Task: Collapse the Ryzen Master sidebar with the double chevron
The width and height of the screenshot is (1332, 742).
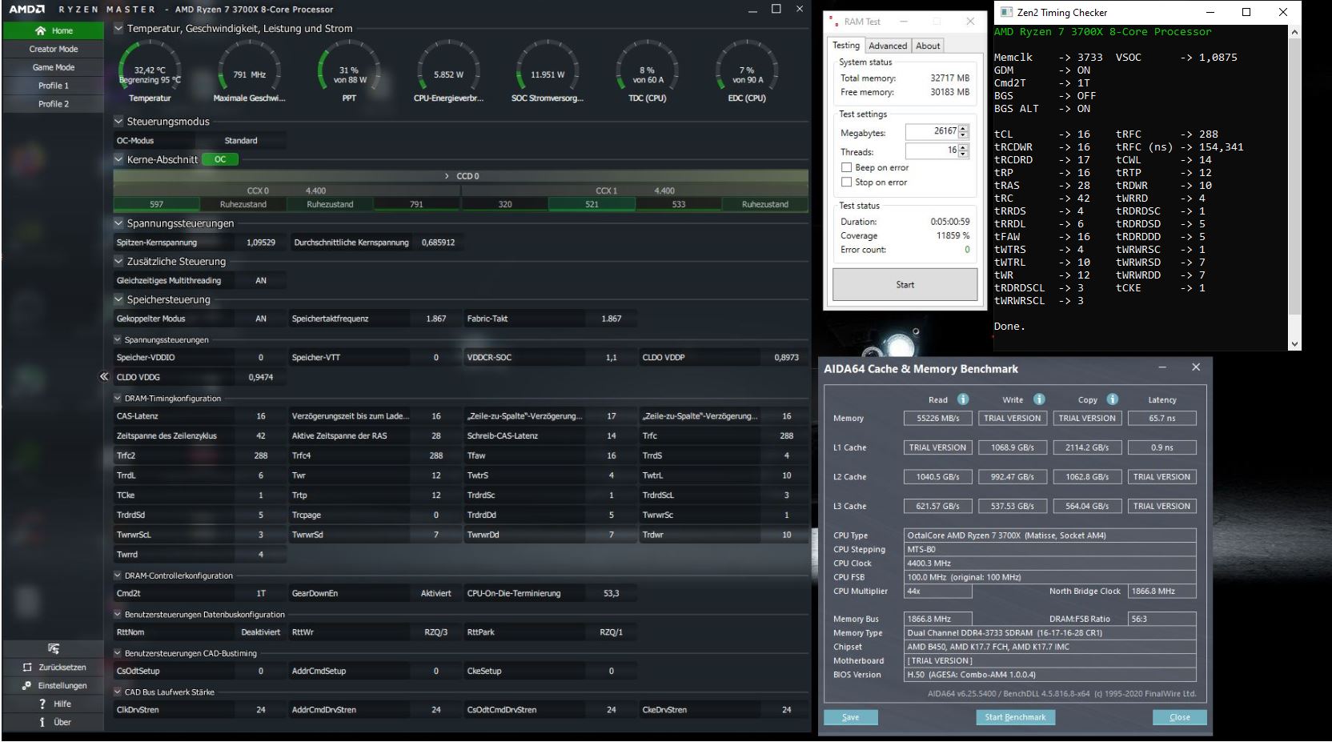Action: tap(103, 376)
